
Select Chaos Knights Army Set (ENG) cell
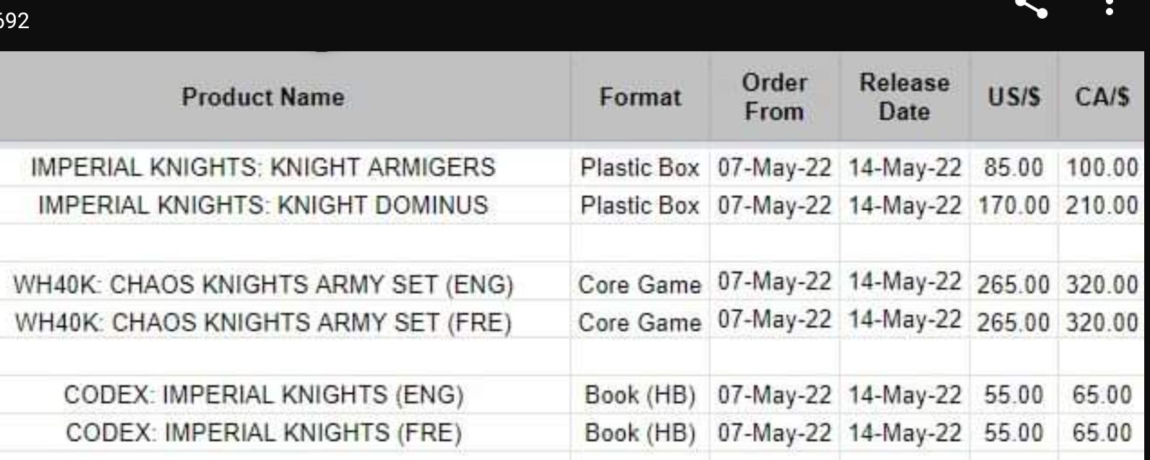click(x=265, y=286)
